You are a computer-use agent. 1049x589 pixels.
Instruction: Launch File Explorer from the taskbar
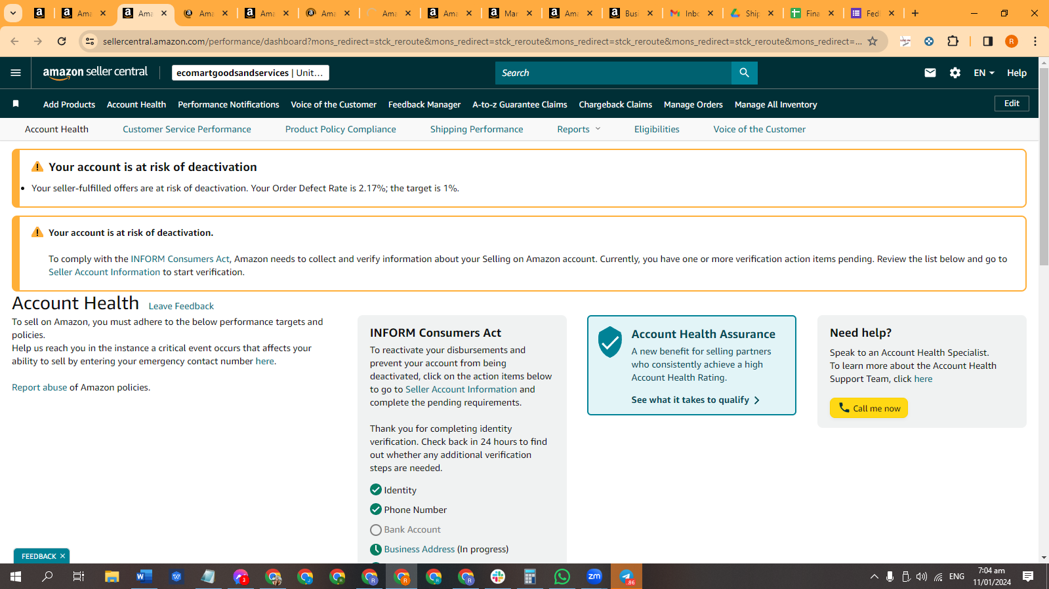[112, 577]
